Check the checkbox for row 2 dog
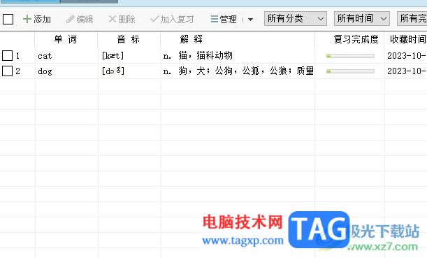 click(8, 71)
